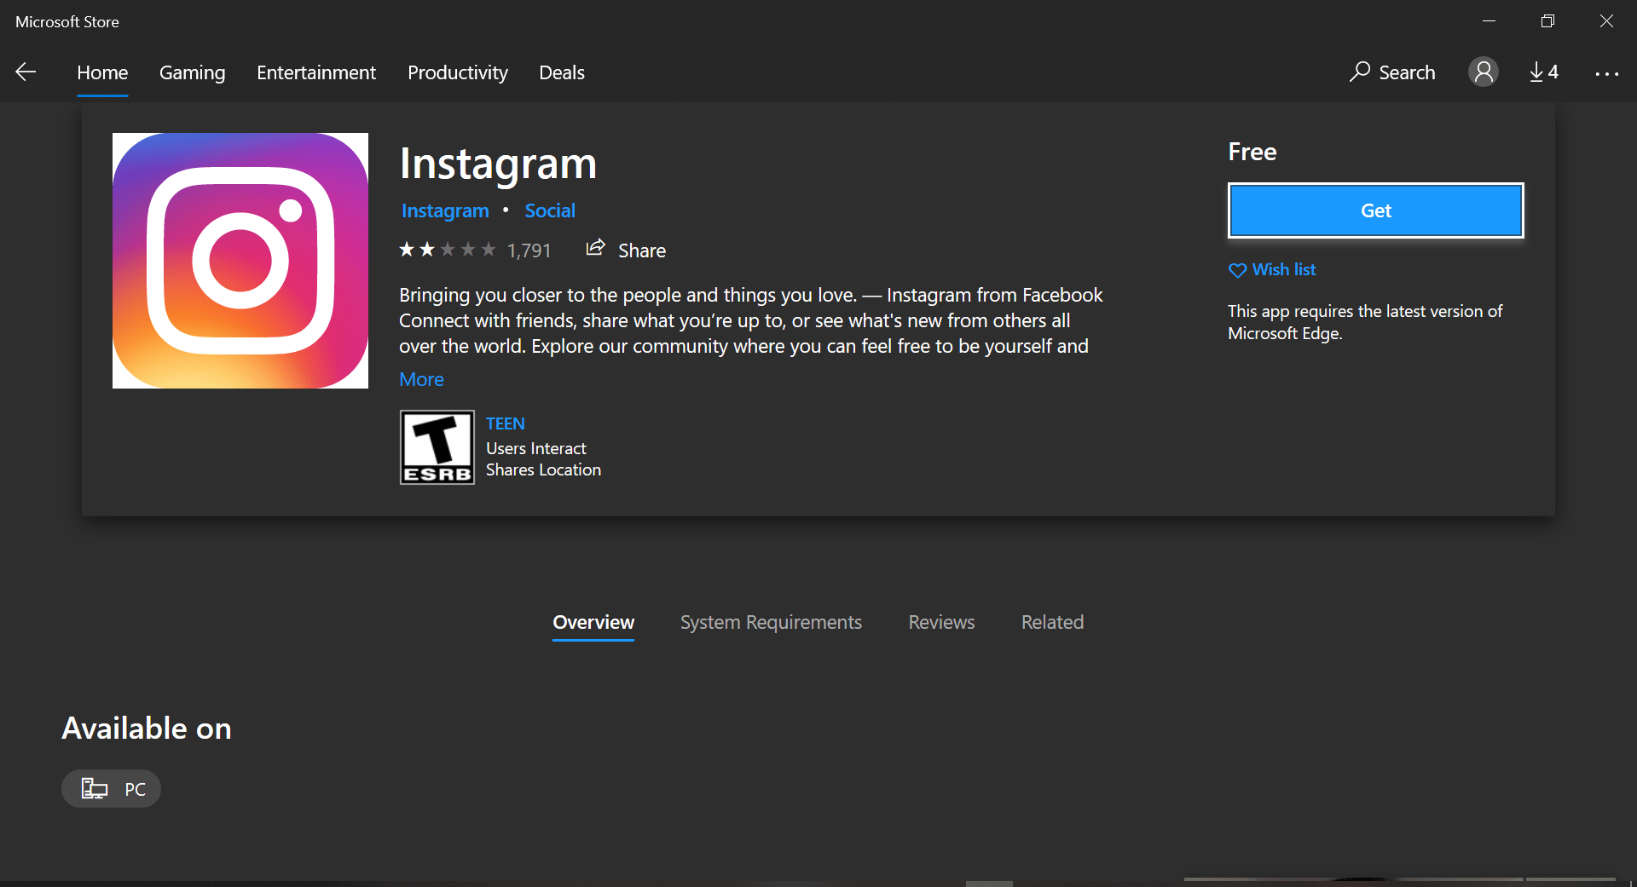1637x887 pixels.
Task: Open the Productivity tab
Action: click(458, 72)
